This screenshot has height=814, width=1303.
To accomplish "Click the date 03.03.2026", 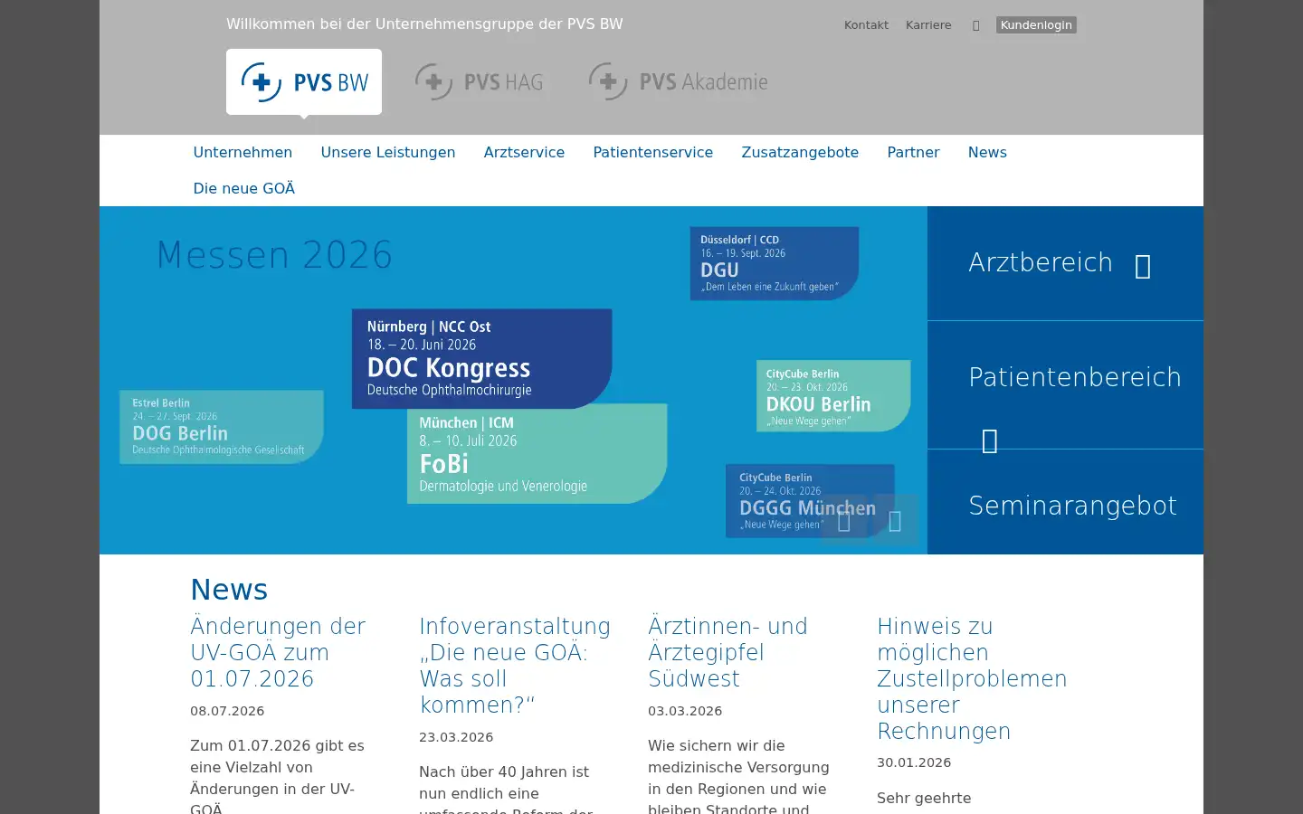I will (x=685, y=711).
